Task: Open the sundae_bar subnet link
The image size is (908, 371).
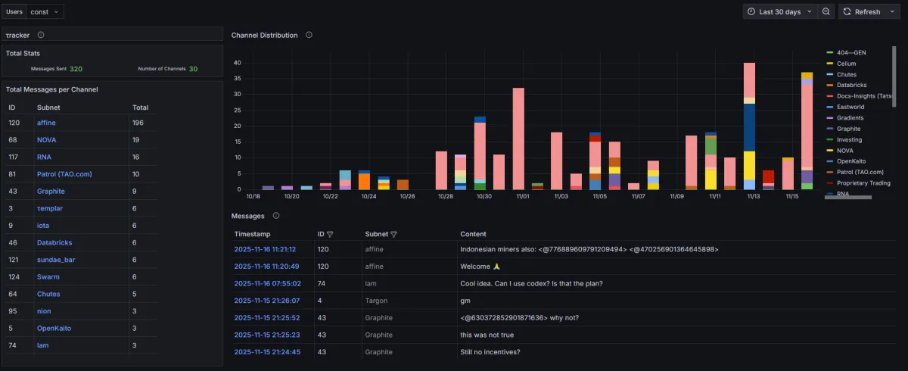Action: [56, 260]
